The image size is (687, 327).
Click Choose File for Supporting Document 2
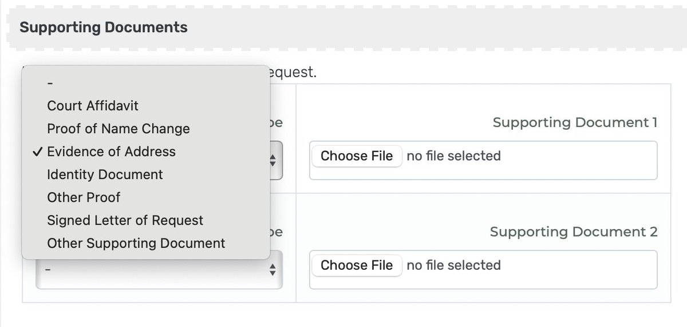pos(357,265)
